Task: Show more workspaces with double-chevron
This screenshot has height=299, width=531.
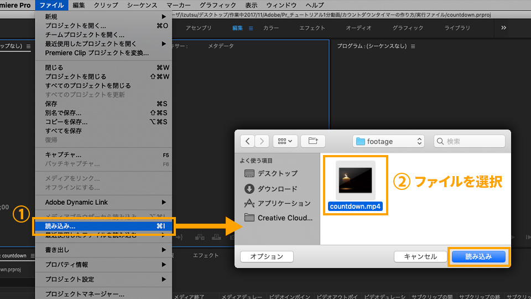Action: 503,28
